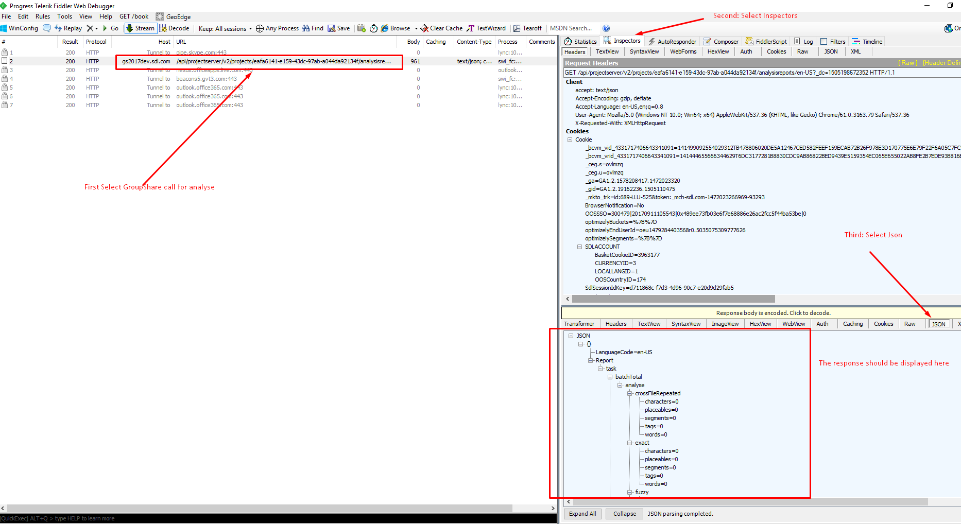Click the blue help question icon
The width and height of the screenshot is (961, 524).
[x=606, y=28]
